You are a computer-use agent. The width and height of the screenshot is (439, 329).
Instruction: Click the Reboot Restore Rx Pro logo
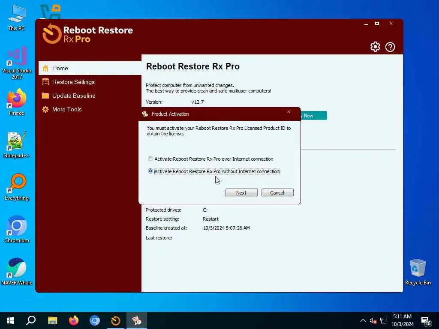tap(87, 34)
